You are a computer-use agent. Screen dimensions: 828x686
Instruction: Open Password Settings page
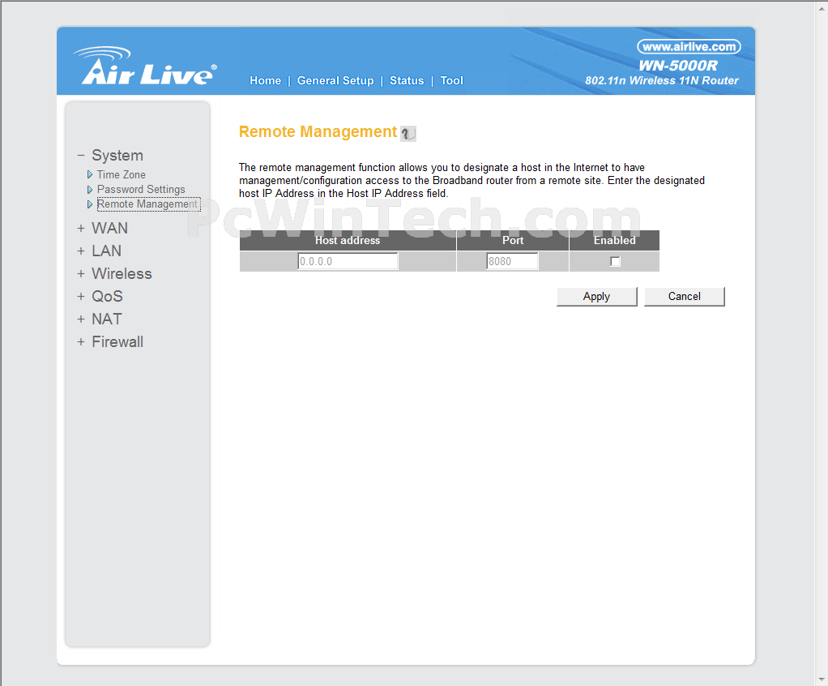click(x=141, y=189)
